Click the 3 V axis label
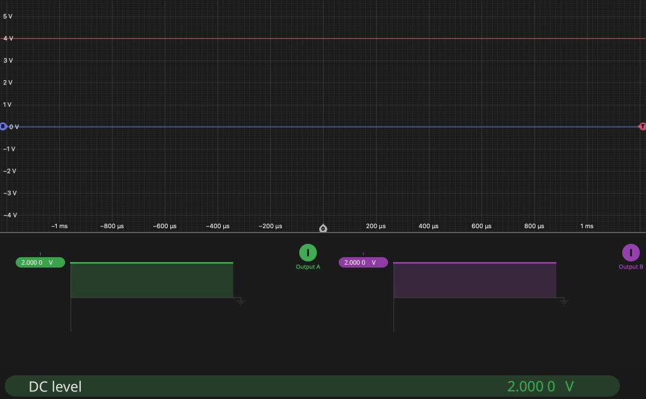This screenshot has height=399, width=646. 8,61
